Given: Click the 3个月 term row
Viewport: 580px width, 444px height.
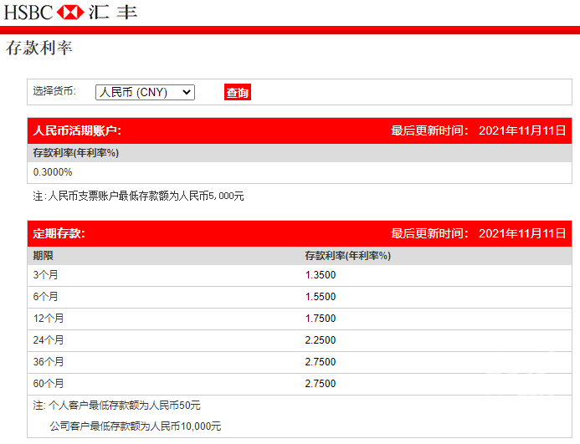Looking at the screenshot, I should click(300, 275).
